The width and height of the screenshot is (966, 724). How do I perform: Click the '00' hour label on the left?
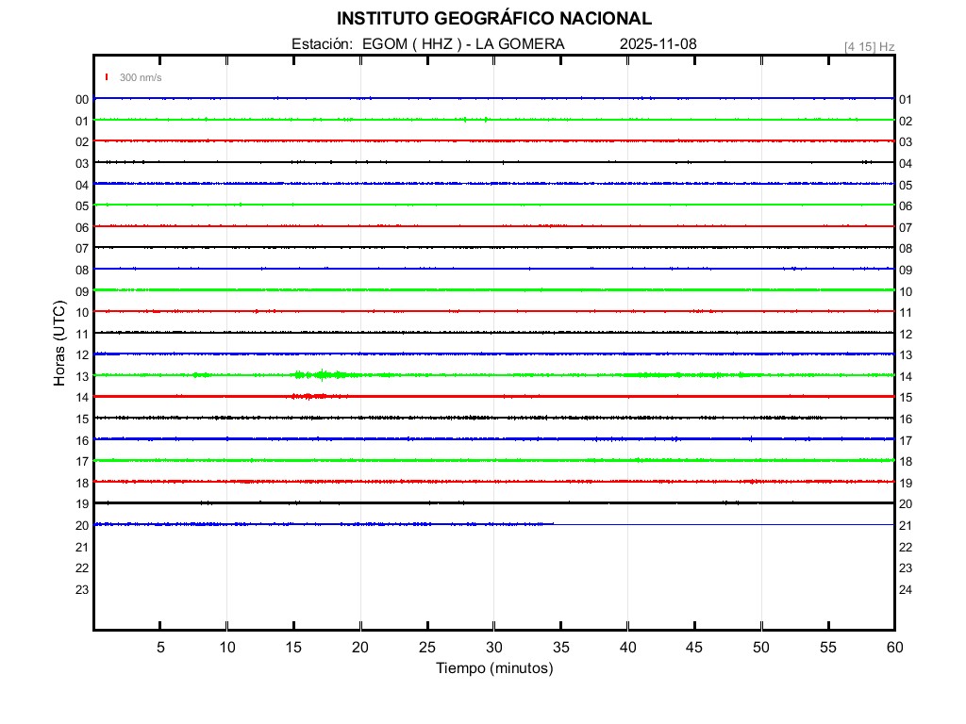tap(82, 99)
